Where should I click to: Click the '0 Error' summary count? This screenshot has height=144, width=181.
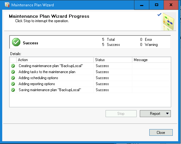(x=146, y=40)
